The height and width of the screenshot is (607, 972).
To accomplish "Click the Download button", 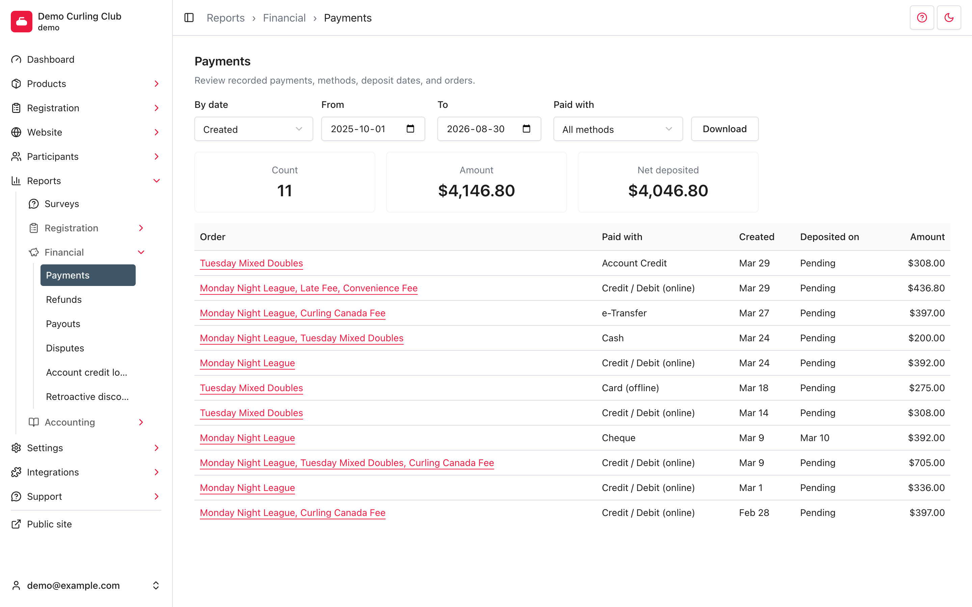I will coord(725,129).
